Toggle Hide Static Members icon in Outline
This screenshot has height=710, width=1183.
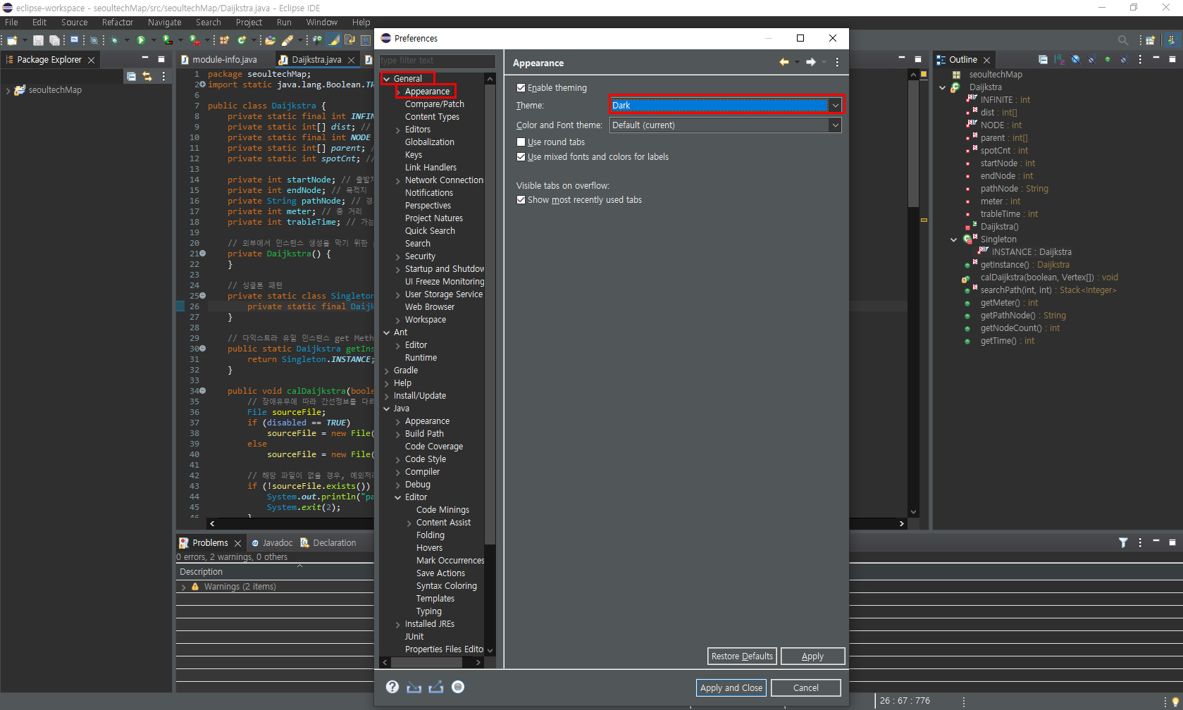coord(1091,60)
